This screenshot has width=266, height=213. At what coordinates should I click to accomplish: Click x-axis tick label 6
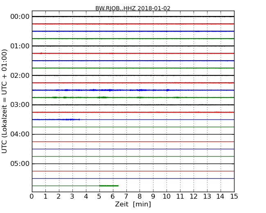point(113,197)
